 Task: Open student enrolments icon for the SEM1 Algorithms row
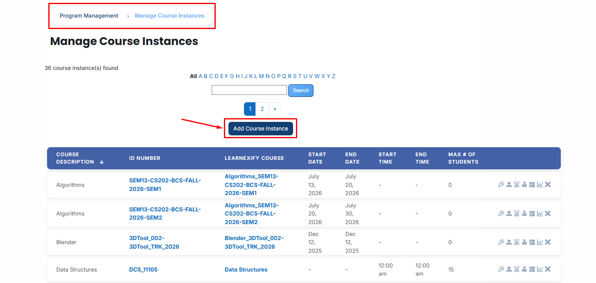[x=509, y=184]
